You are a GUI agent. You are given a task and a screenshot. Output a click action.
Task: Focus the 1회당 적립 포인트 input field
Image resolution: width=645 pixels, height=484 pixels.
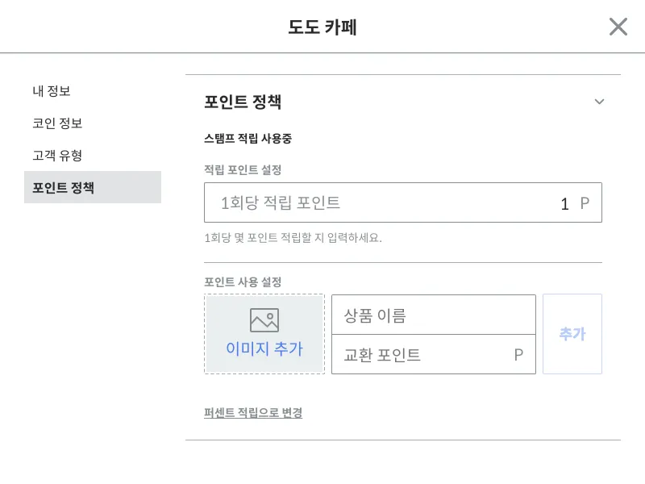pyautogui.click(x=387, y=202)
